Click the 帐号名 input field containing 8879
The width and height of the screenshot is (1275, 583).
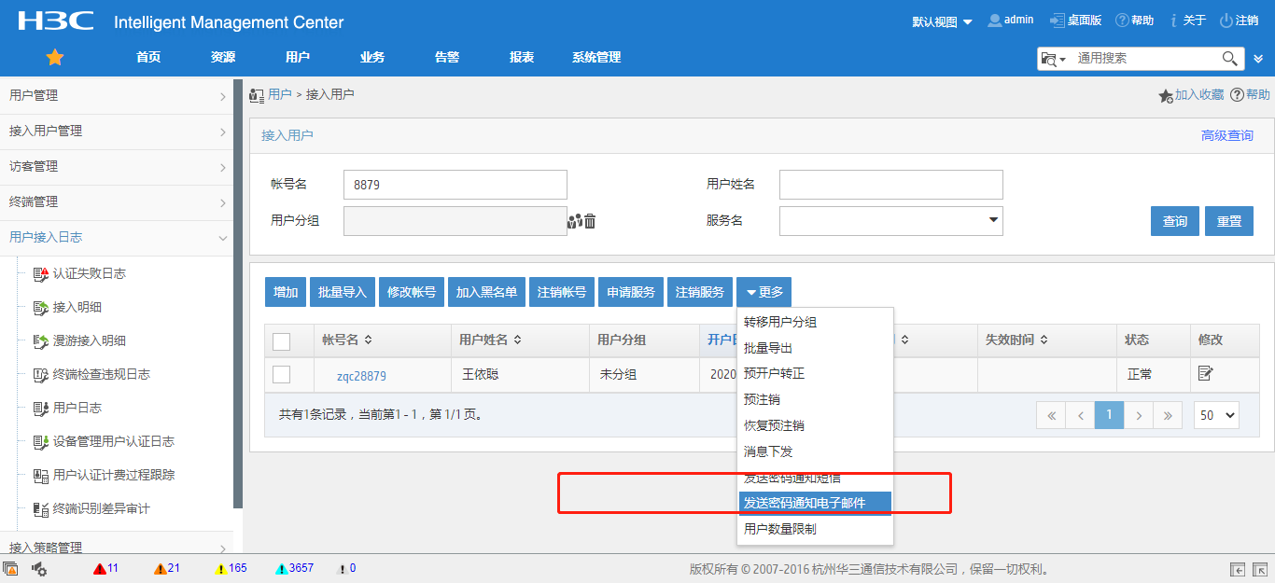click(x=455, y=185)
